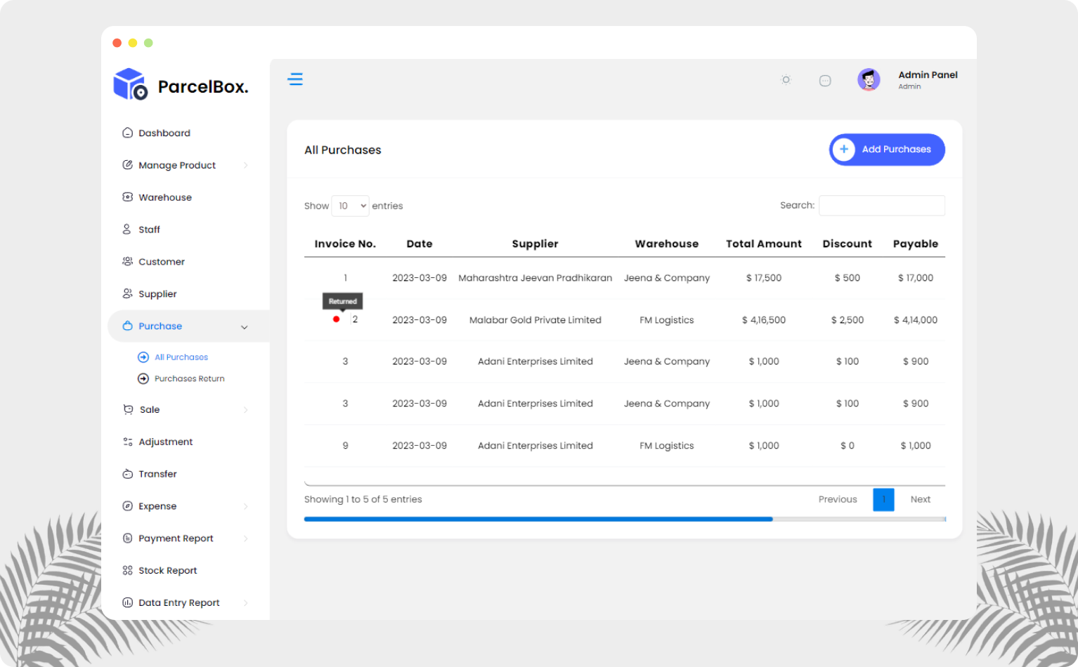
Task: Expand the Manage Product menu
Action: coord(177,165)
